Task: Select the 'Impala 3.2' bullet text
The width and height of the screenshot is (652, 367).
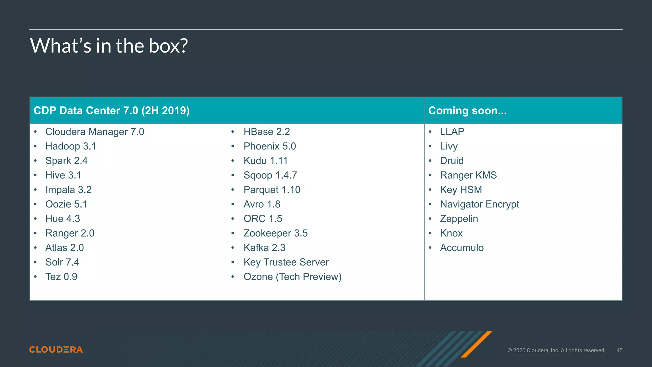Action: [68, 190]
